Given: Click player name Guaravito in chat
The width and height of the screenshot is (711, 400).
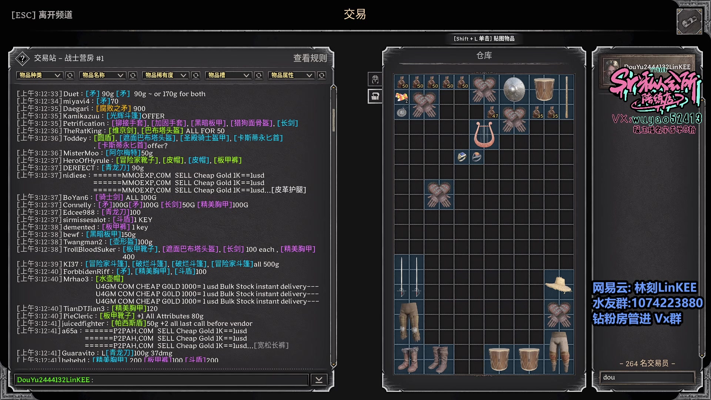Looking at the screenshot, I should (78, 353).
